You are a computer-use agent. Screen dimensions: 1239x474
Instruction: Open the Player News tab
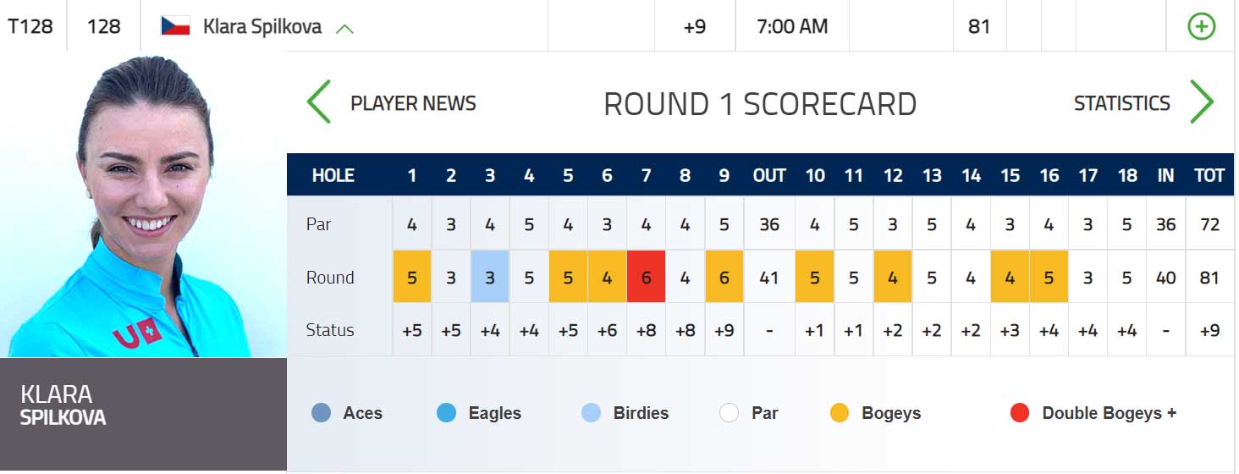pyautogui.click(x=413, y=103)
